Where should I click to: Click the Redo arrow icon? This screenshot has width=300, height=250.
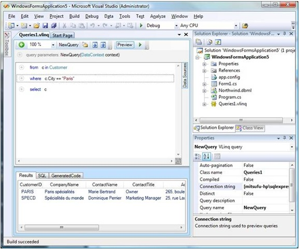105,25
